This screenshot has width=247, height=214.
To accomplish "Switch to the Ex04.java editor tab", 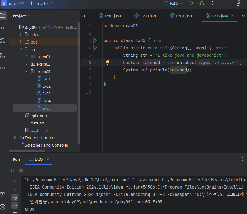I will (181, 16).
